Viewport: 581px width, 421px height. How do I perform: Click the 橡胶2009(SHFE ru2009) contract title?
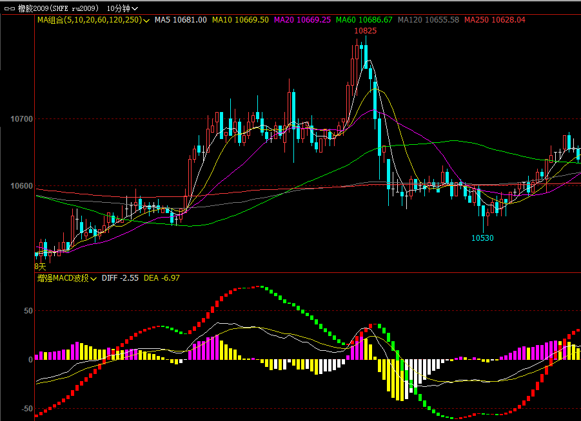point(58,8)
